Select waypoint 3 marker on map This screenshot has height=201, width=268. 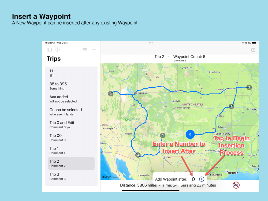[x=111, y=94]
